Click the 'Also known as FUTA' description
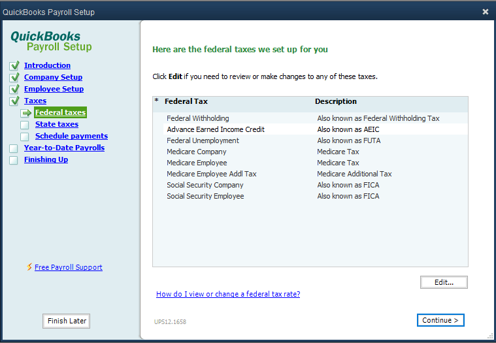This screenshot has width=496, height=343. (349, 140)
